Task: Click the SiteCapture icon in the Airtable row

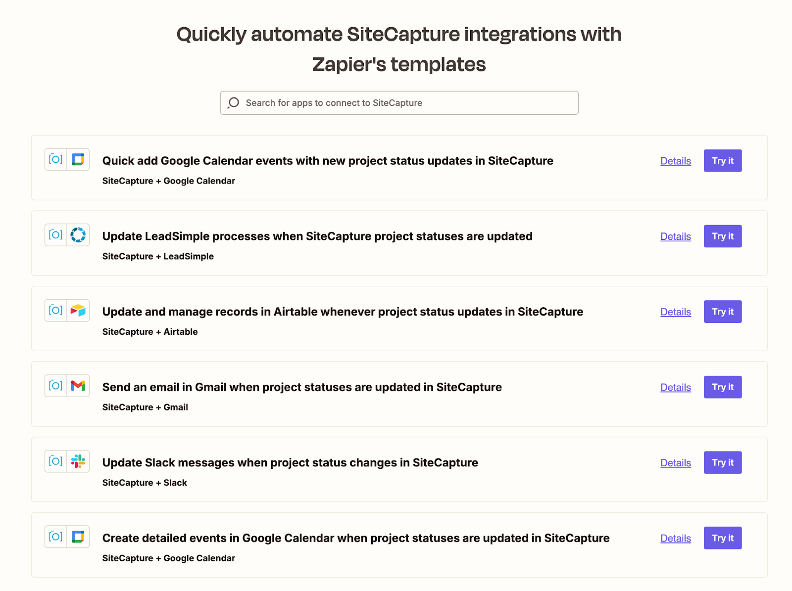Action: [56, 311]
